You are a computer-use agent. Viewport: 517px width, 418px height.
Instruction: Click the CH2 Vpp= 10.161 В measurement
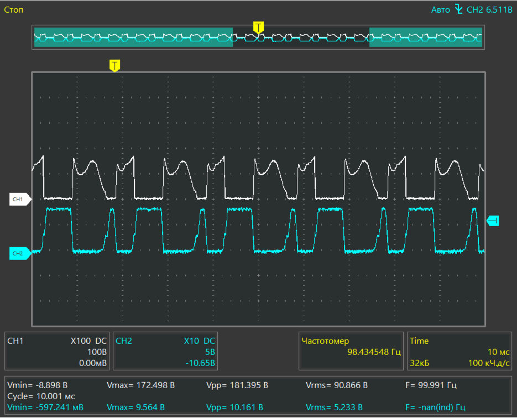point(234,407)
